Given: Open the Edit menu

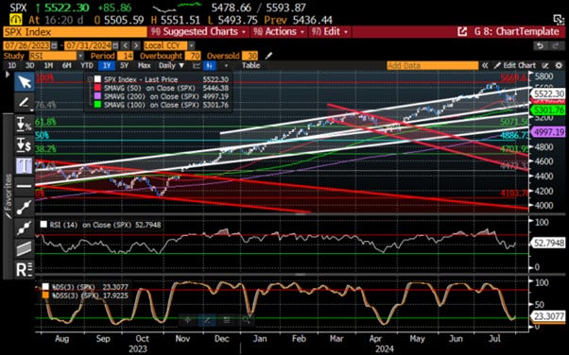Looking at the screenshot, I should coord(330,32).
